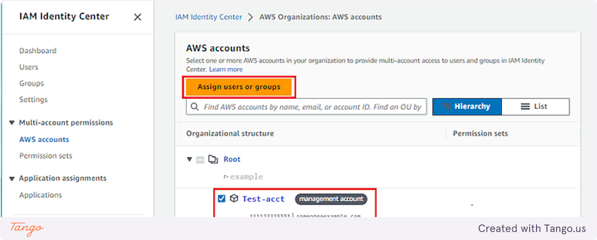Click Assign users or groups button
Screen dimensions: 597x240
point(239,87)
